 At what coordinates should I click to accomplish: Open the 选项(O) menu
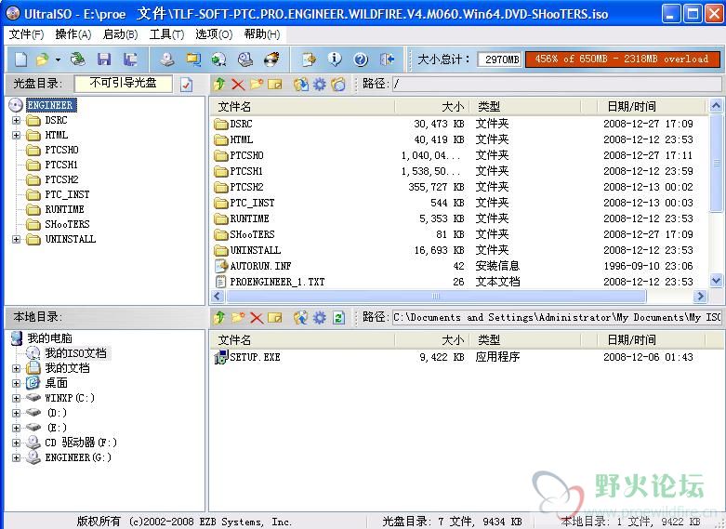coord(214,34)
